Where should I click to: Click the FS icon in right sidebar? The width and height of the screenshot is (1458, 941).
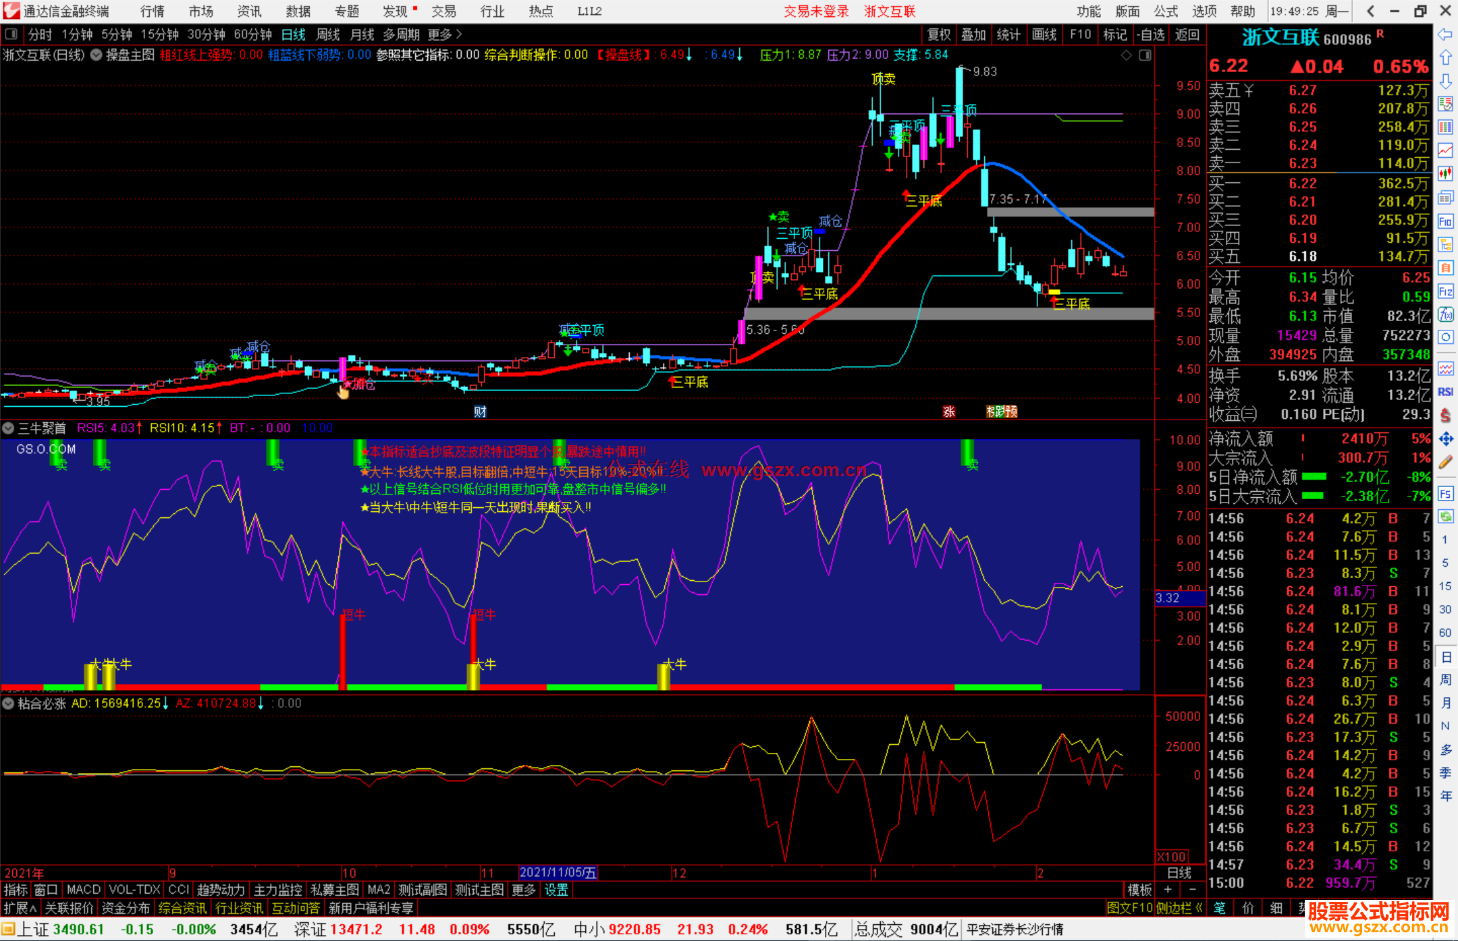(x=1445, y=493)
